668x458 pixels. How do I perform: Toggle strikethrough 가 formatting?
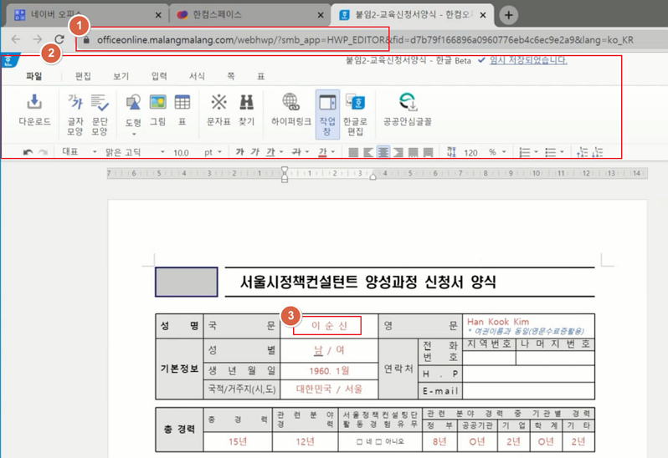point(296,152)
